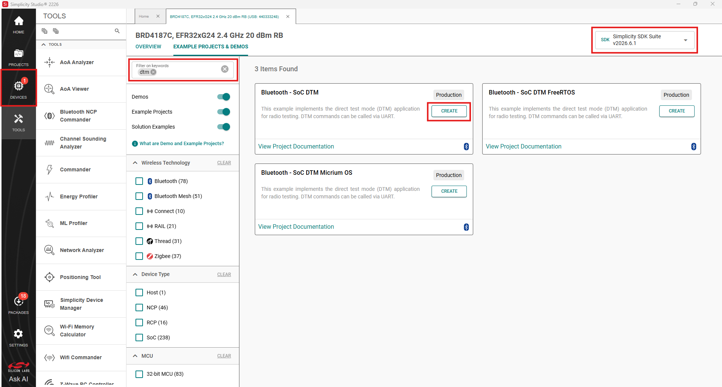Create the SoC DTM Micrium OS project
This screenshot has width=722, height=387.
[449, 191]
